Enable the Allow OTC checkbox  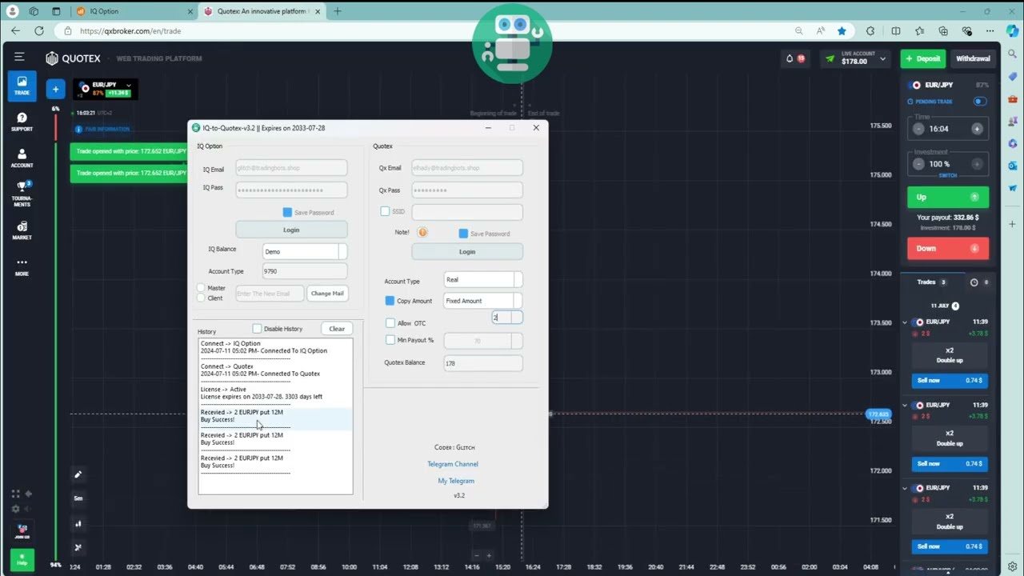390,323
